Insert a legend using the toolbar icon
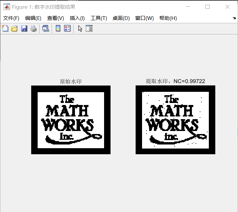The width and height of the screenshot is (238, 212). (x=67, y=28)
